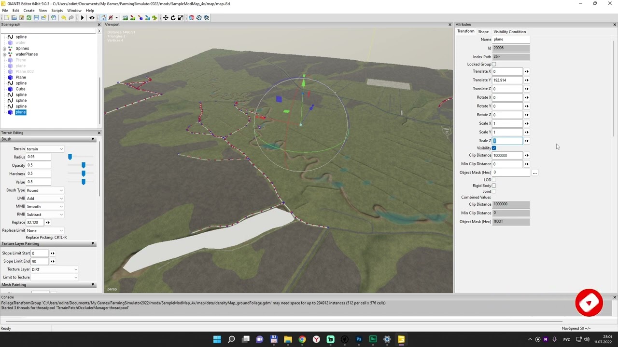Open the Edit menu

tap(15, 11)
